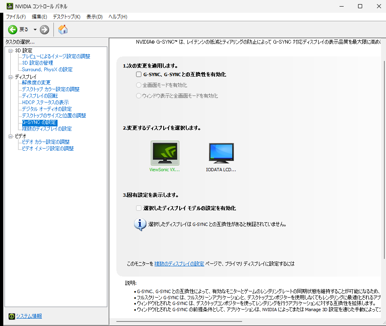
Task: Open ビデオ イメージ設定の調整 task
Action: [x=48, y=149]
